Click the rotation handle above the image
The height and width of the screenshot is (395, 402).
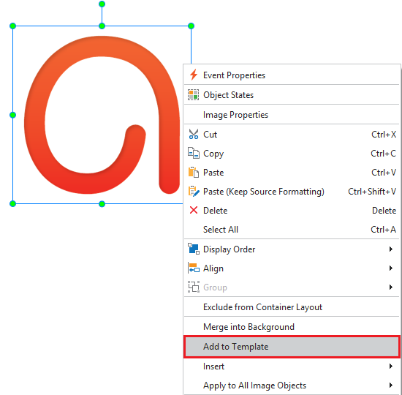(102, 4)
